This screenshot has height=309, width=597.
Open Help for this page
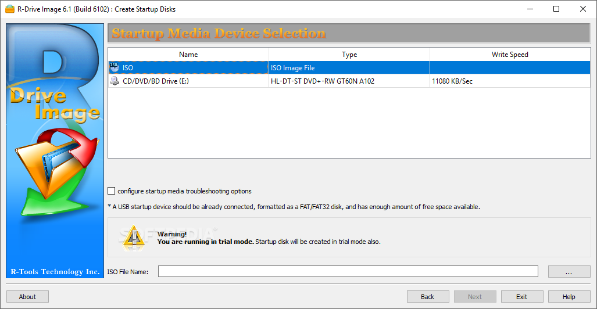click(569, 297)
